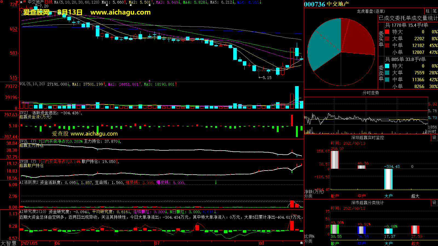
Task: Open 设 settings for 深圳超赢实时监控
Action: tap(434, 137)
